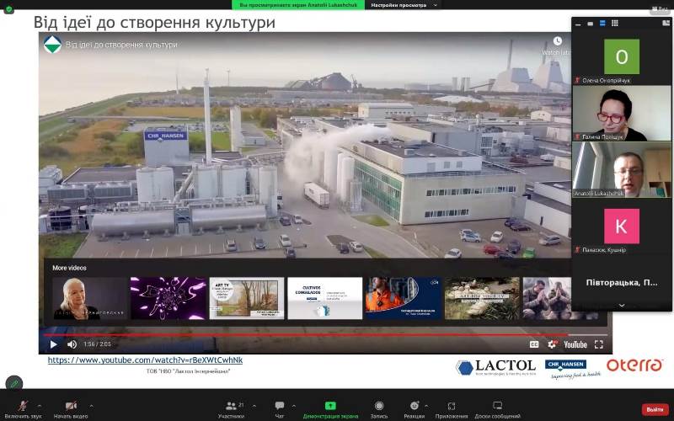Image resolution: width=674 pixels, height=421 pixels.
Task: Start recording with the Запись icon
Action: (379, 408)
